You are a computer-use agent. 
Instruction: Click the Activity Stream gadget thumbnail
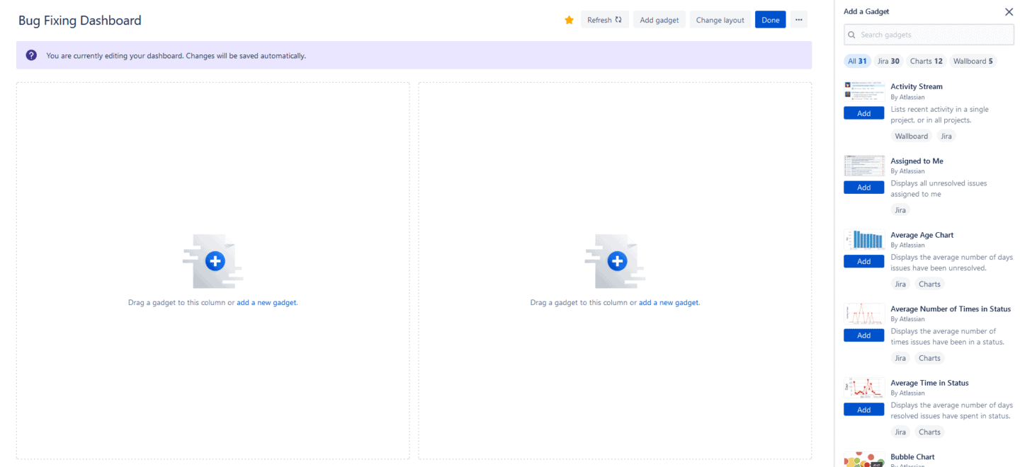click(x=863, y=91)
